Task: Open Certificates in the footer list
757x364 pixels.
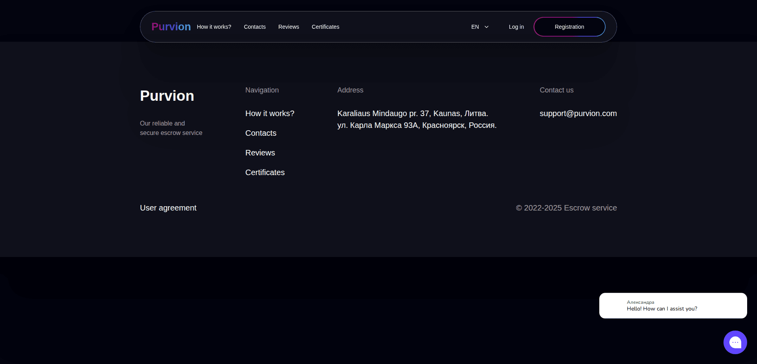Action: click(x=265, y=172)
